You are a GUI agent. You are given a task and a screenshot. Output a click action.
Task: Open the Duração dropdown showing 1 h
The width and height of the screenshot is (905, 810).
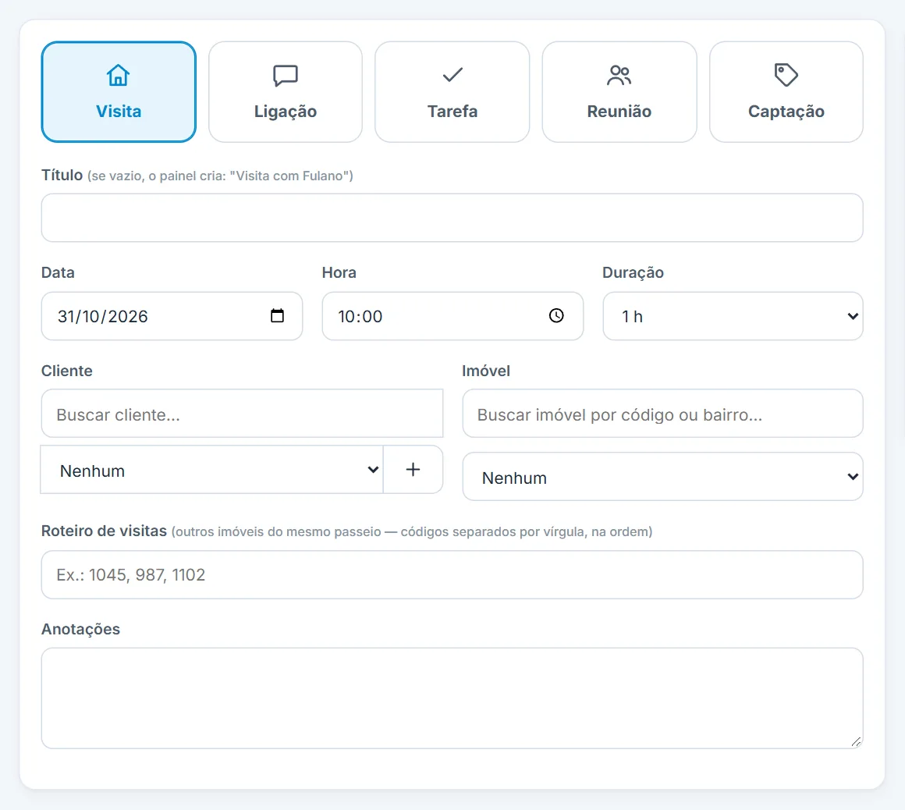tap(733, 316)
